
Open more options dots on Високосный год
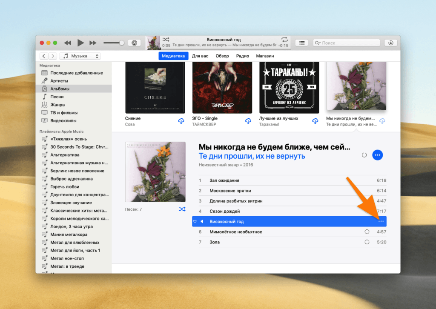381,221
